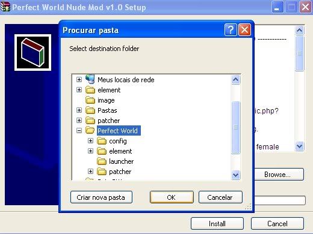Click the folder icon beside element under Perfect World
This screenshot has height=234, width=313.
102,151
